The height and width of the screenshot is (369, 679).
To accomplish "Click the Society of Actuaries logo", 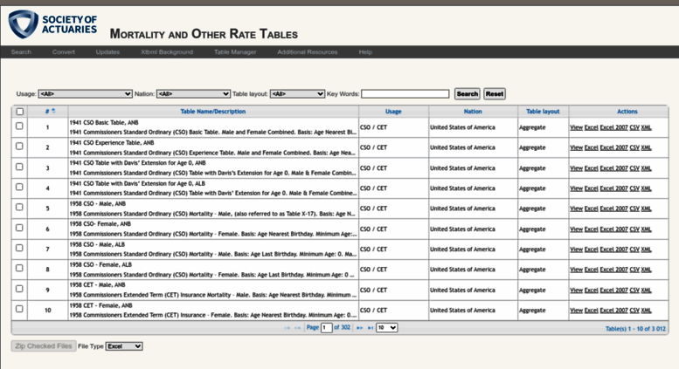I will pyautogui.click(x=52, y=24).
